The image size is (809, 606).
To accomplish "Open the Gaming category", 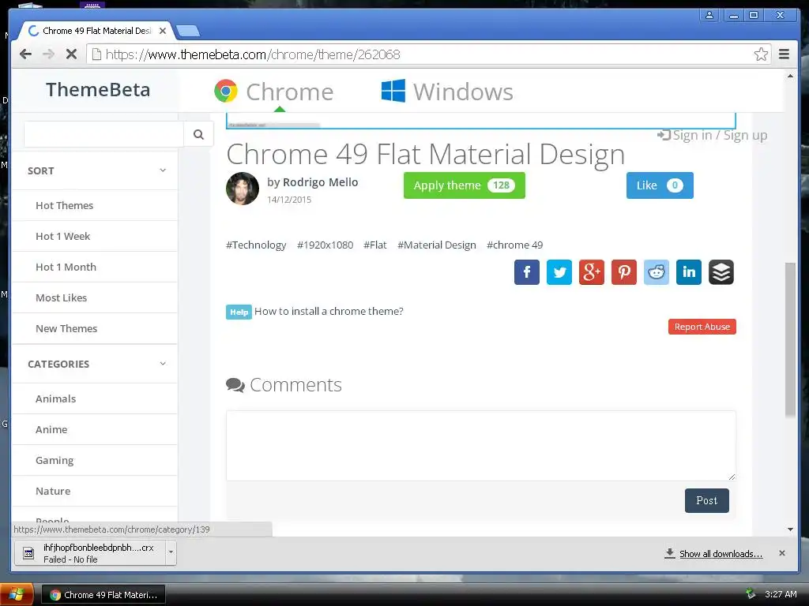I will 55,461.
